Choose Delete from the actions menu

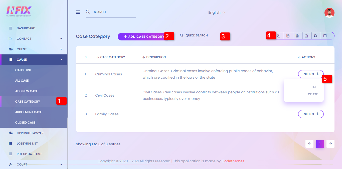click(x=313, y=94)
